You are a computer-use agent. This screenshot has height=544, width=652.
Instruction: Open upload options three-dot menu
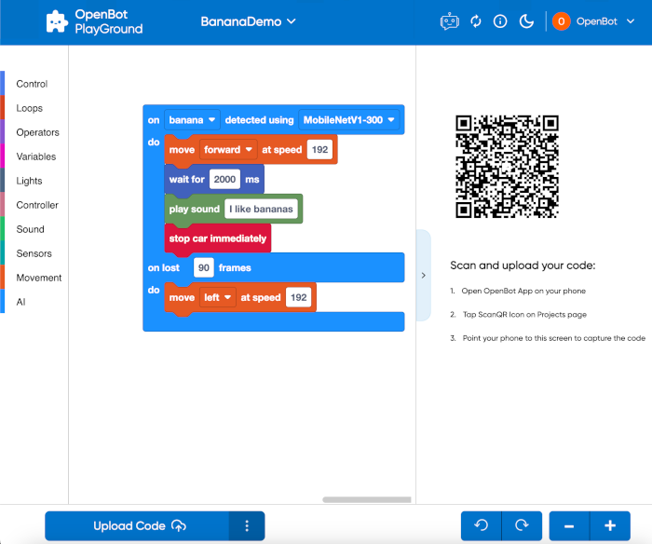247,525
